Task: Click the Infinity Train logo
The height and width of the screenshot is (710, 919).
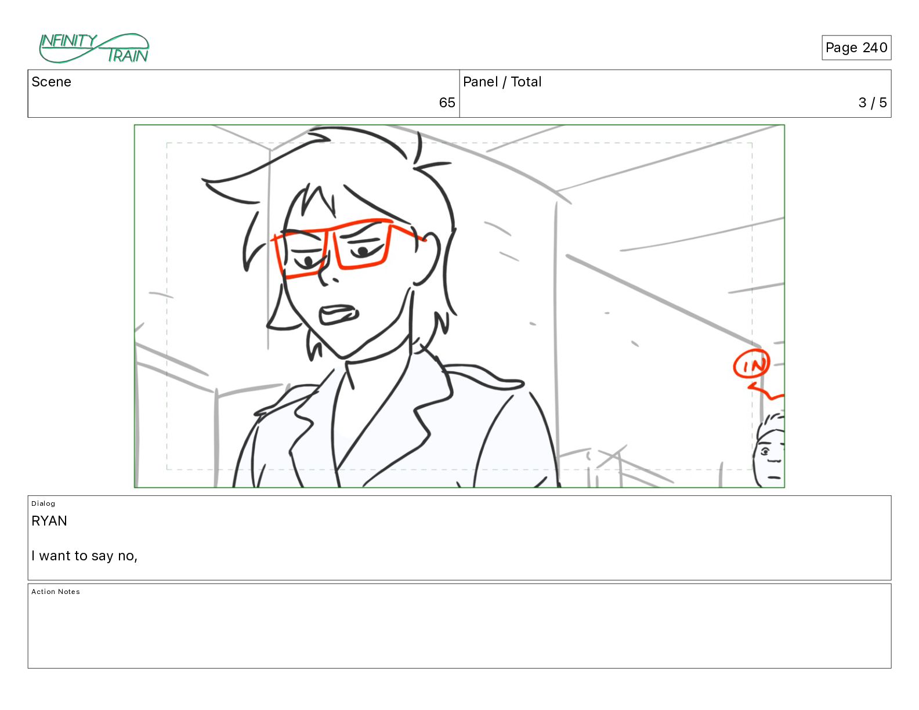Action: pos(94,48)
